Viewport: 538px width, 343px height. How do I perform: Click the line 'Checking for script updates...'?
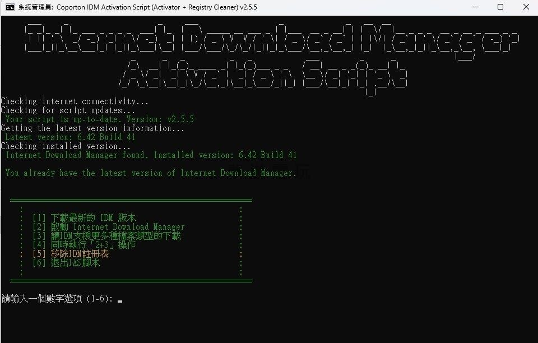[x=68, y=110]
